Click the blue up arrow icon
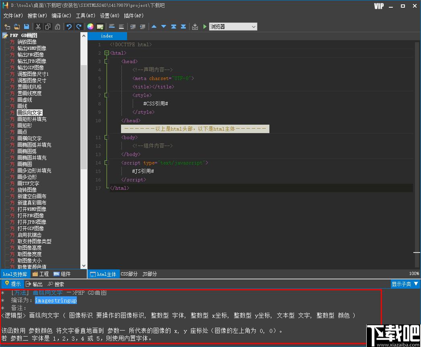The width and height of the screenshot is (421, 347). point(154,27)
